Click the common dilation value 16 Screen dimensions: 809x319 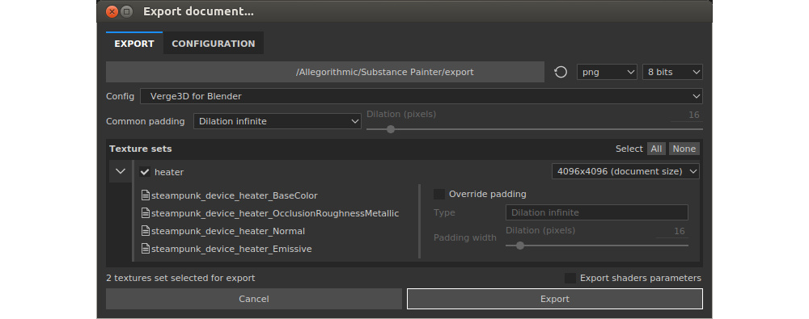tap(693, 115)
